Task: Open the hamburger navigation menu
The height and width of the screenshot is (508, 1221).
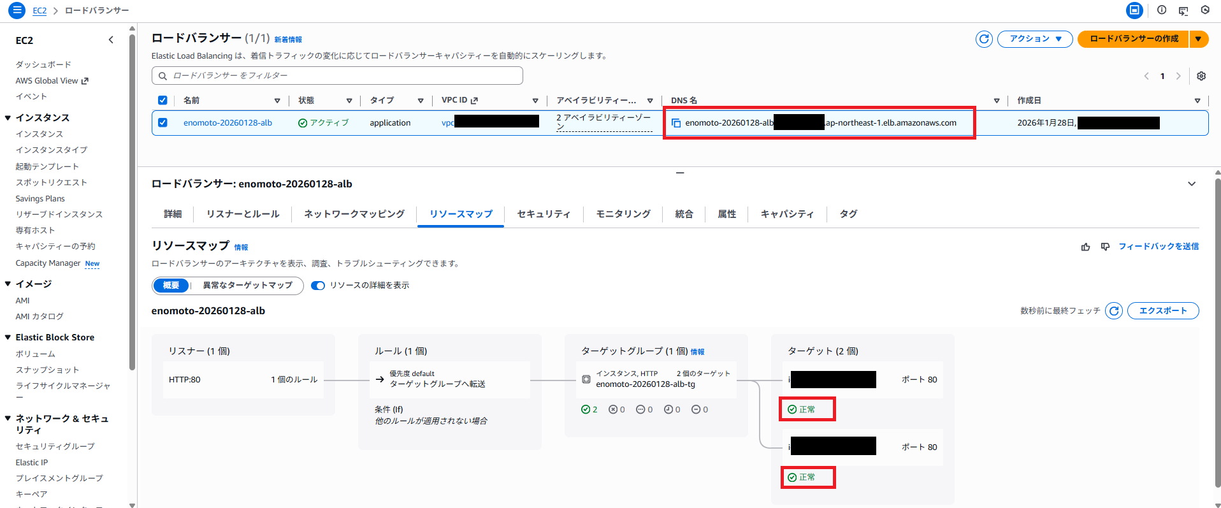Action: (17, 10)
